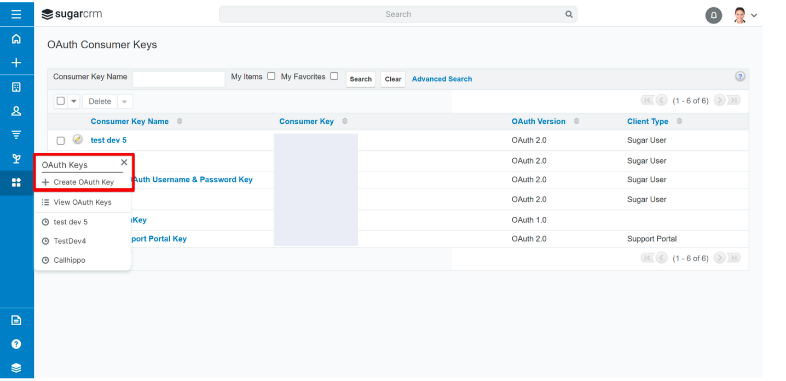Go to next page in top pagination
Viewport: 786px width, 381px height.
[x=720, y=100]
